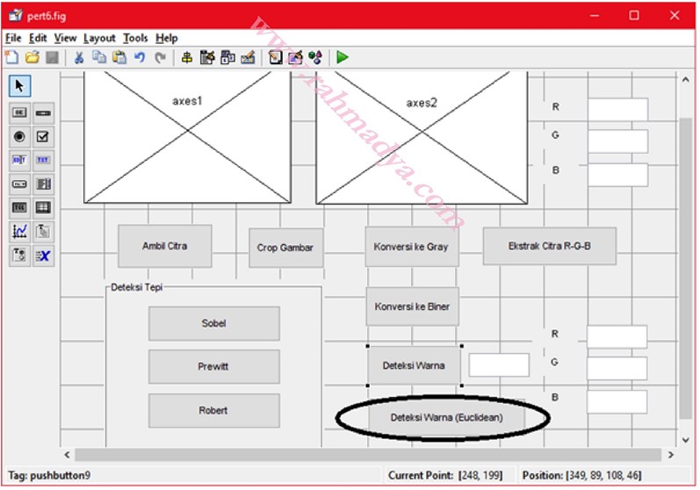Select the Check Box palette tool
Screen dimensions: 700x490
tap(43, 137)
